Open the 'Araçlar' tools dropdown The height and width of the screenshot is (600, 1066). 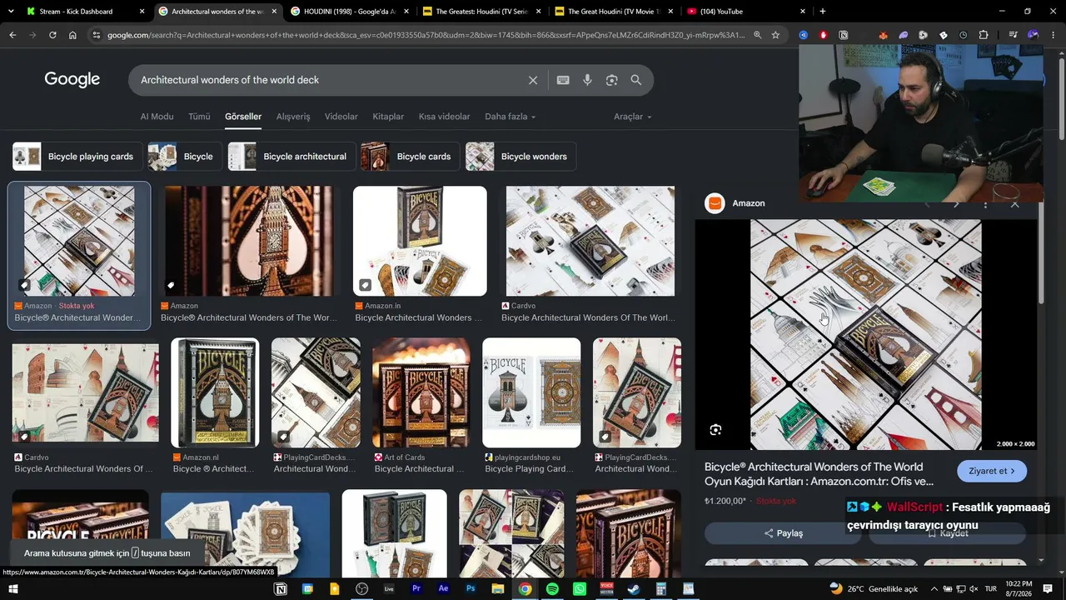tap(633, 117)
